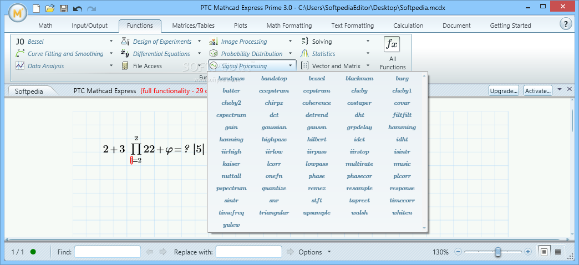The image size is (579, 265).
Task: Adjust the zoom slider handle
Action: (x=498, y=252)
